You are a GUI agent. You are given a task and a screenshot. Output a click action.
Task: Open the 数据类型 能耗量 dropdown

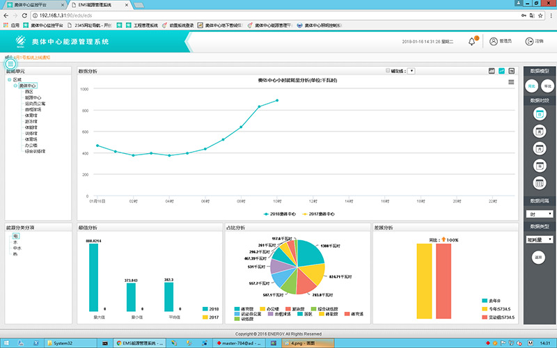tap(539, 239)
